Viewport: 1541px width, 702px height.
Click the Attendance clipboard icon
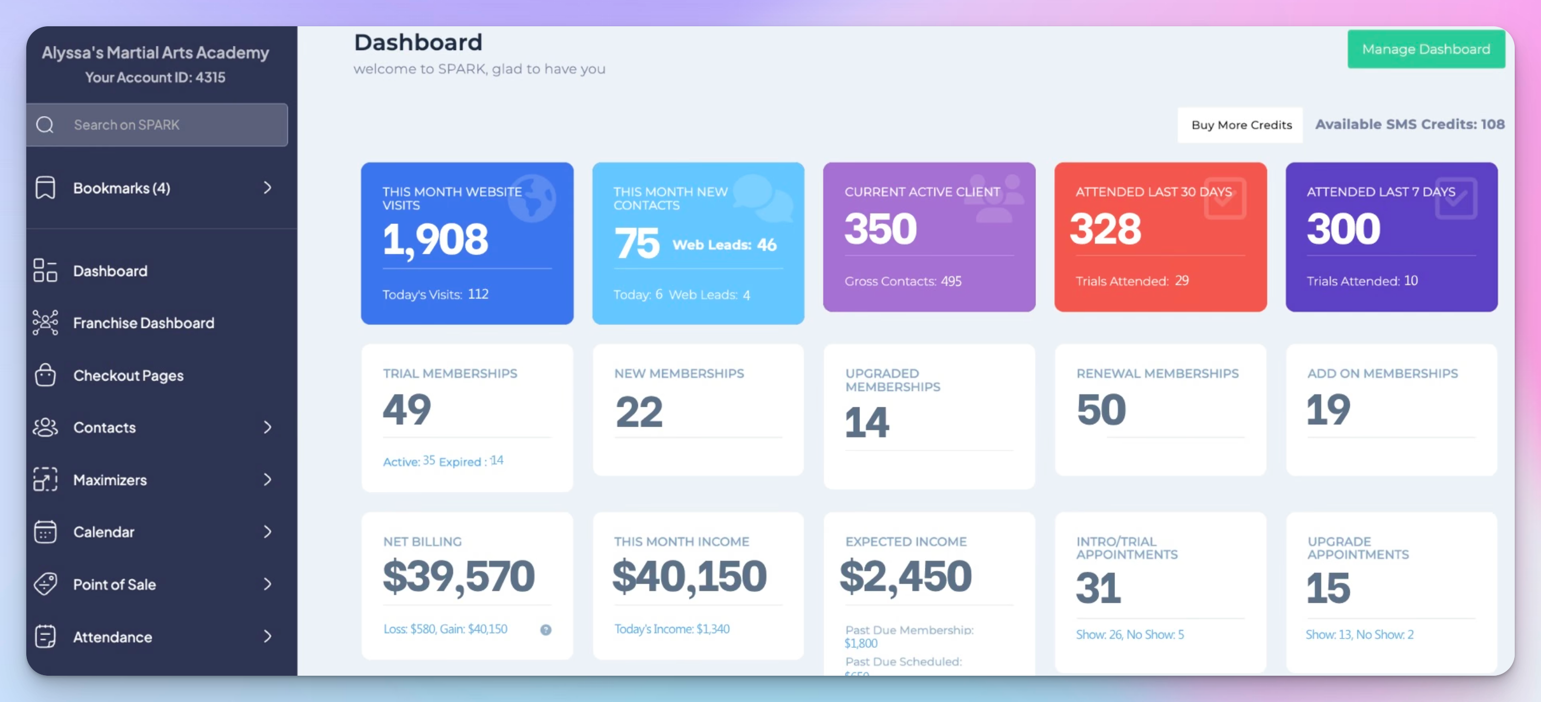45,636
